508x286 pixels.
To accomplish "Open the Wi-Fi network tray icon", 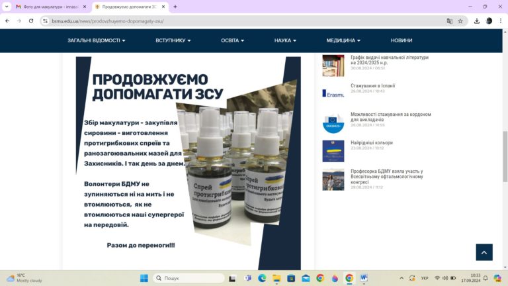I will [437, 278].
